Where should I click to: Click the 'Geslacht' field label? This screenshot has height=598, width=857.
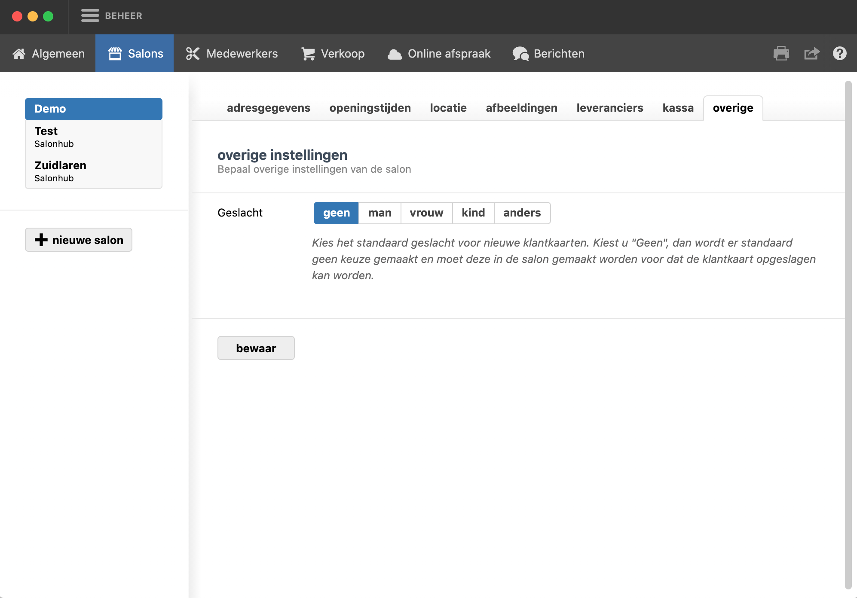(x=240, y=213)
